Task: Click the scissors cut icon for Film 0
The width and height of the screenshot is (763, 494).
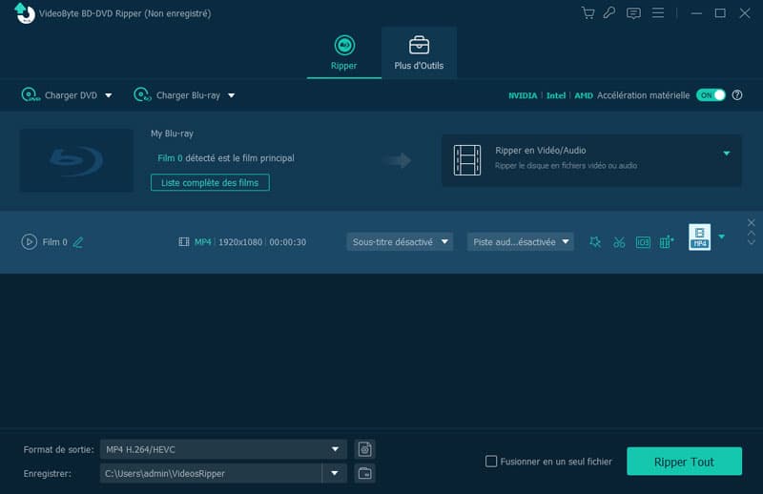Action: [x=619, y=242]
